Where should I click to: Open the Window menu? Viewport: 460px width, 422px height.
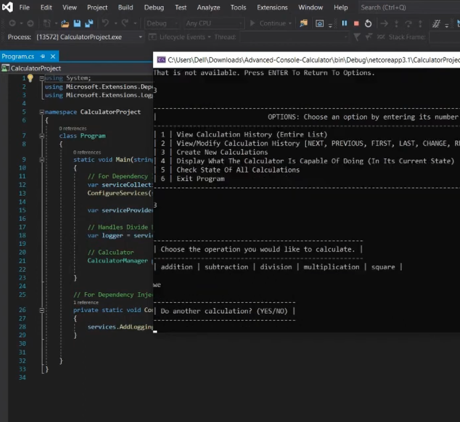pyautogui.click(x=310, y=8)
